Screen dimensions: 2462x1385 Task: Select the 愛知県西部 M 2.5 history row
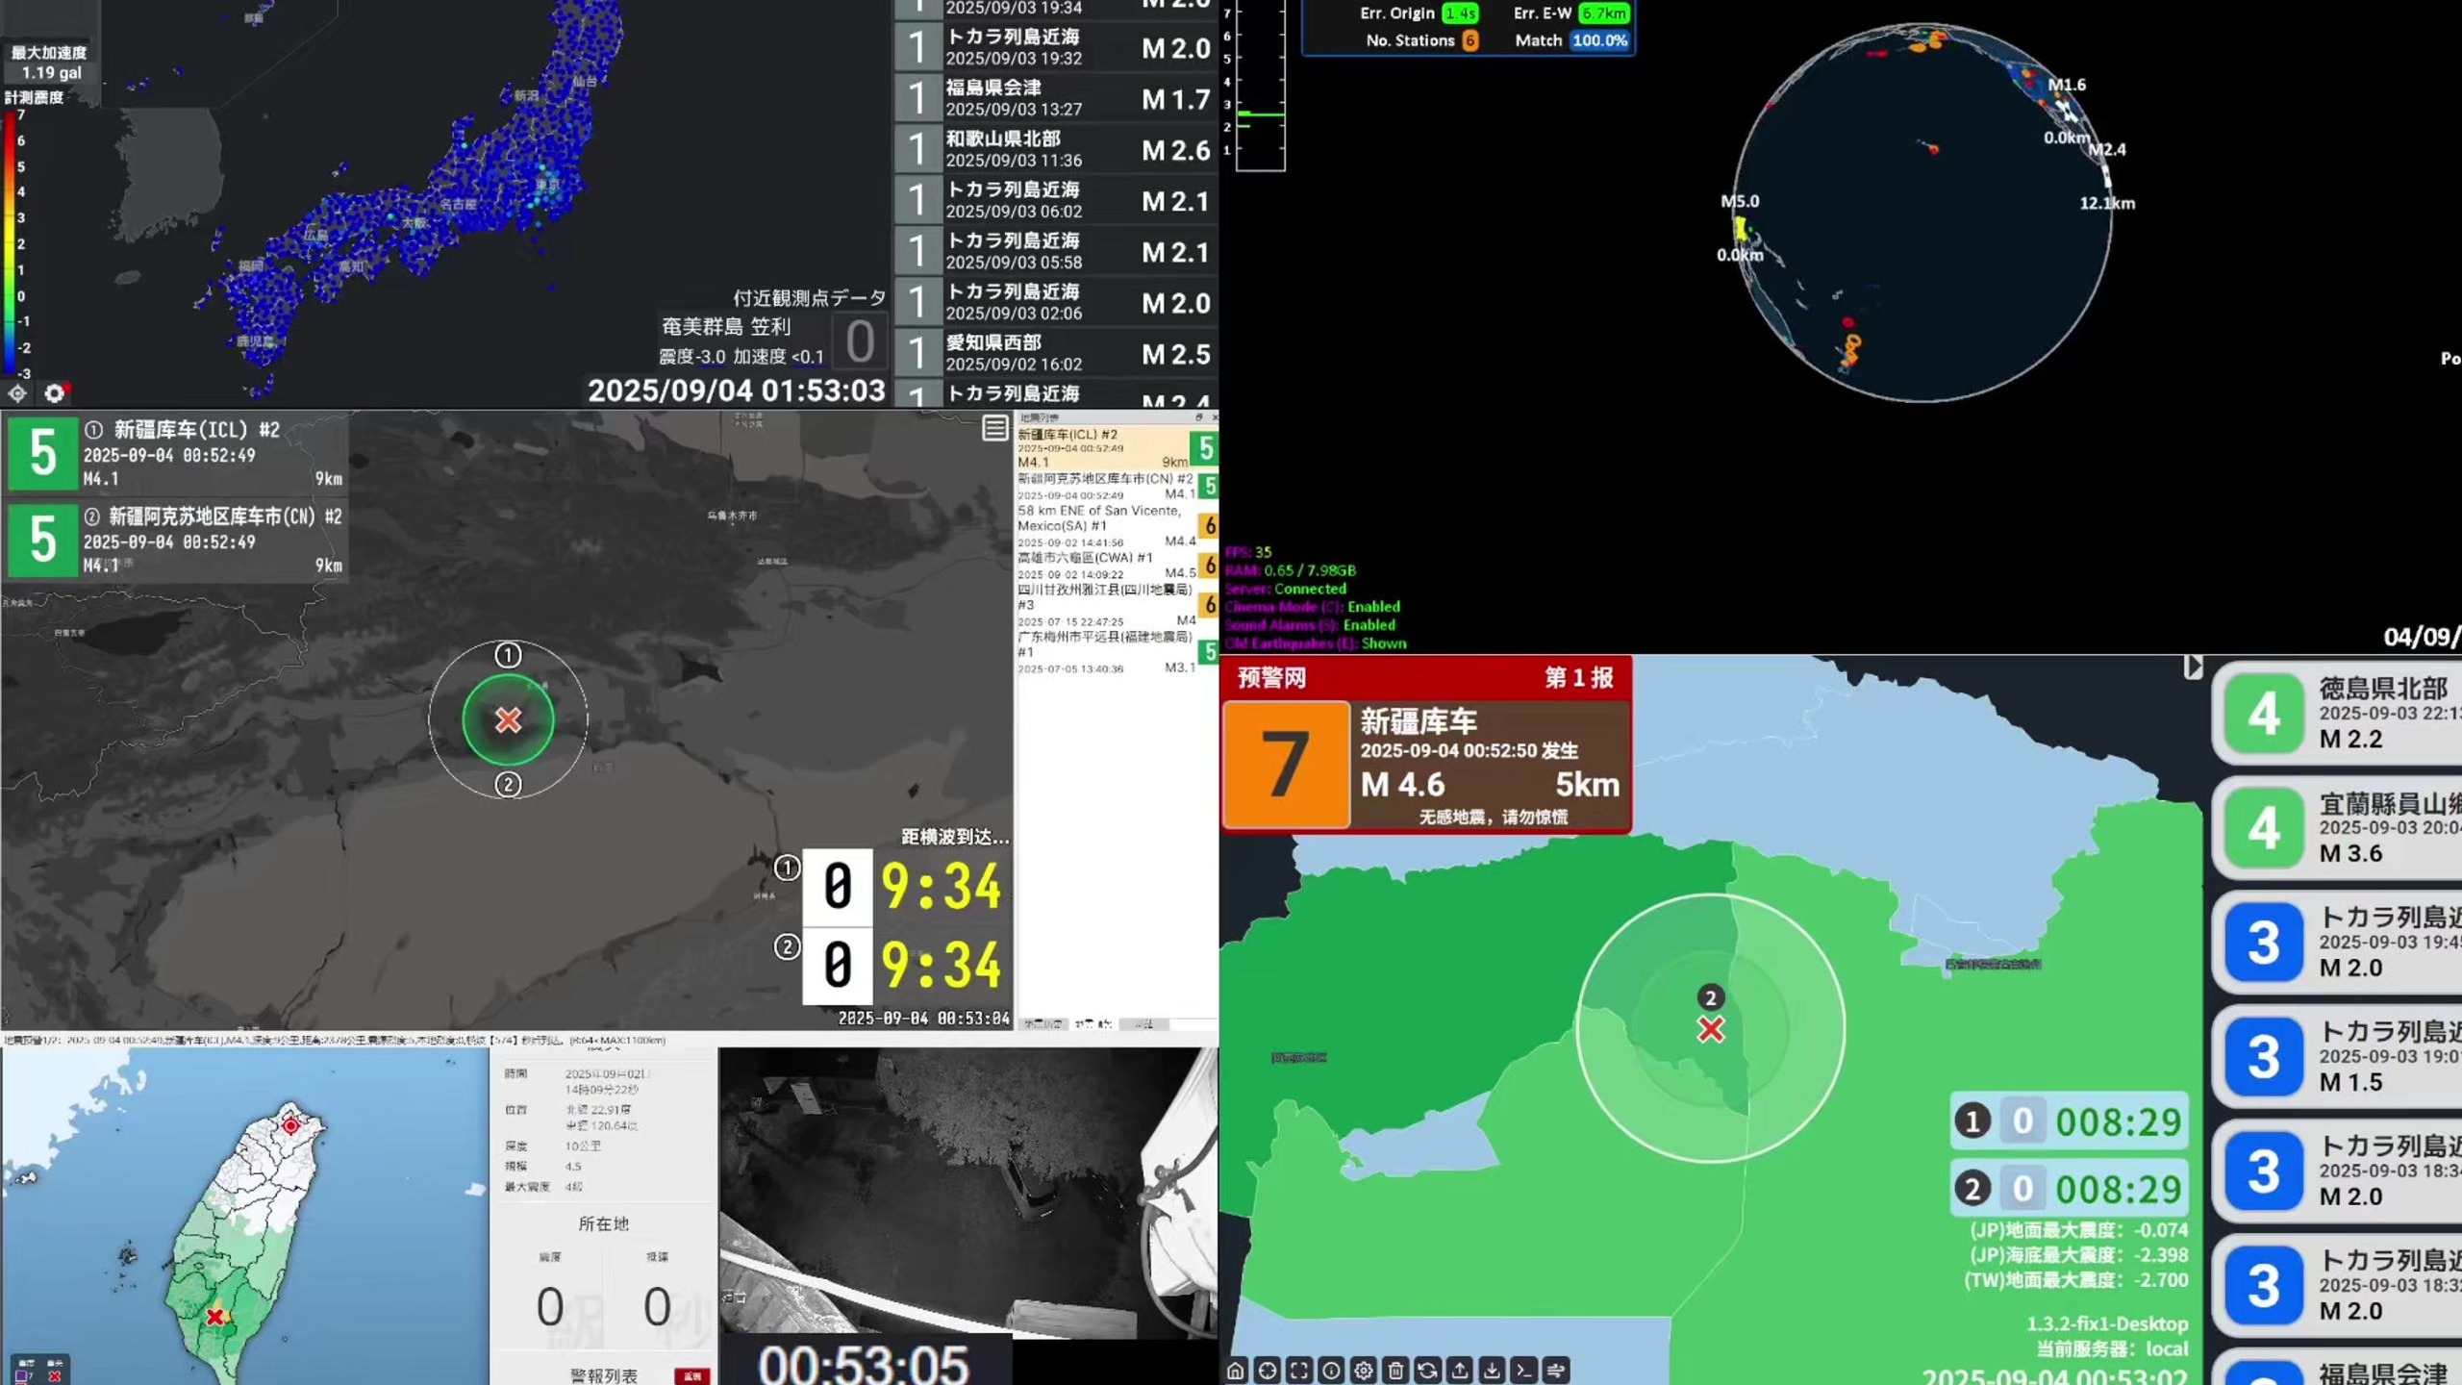[1056, 353]
